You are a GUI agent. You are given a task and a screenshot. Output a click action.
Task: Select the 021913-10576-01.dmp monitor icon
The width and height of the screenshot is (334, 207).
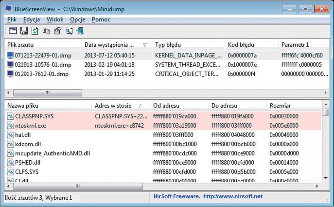(x=10, y=64)
